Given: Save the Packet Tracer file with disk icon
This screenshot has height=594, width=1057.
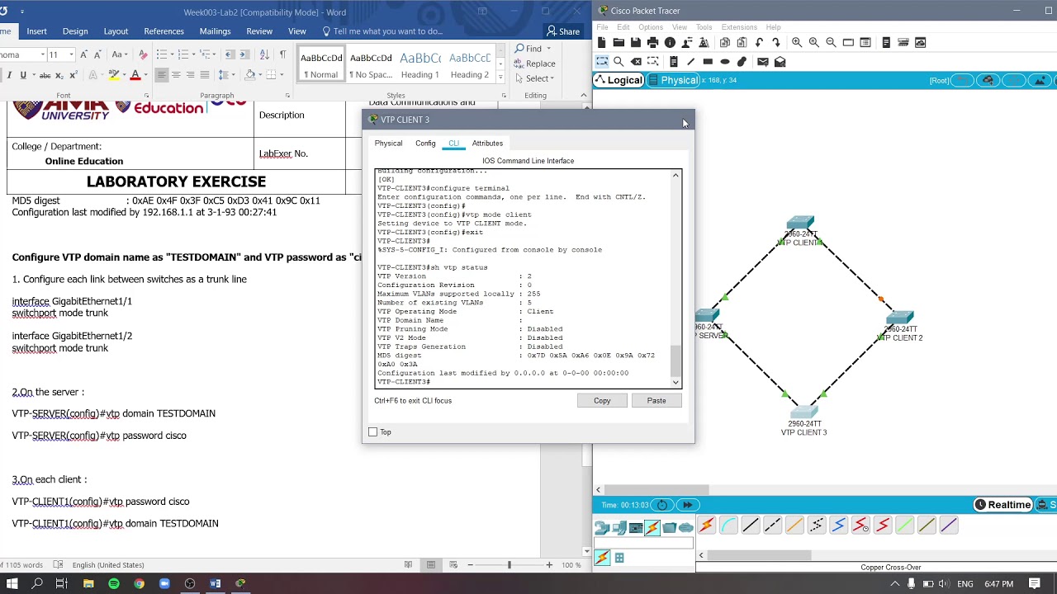Looking at the screenshot, I should coord(635,42).
